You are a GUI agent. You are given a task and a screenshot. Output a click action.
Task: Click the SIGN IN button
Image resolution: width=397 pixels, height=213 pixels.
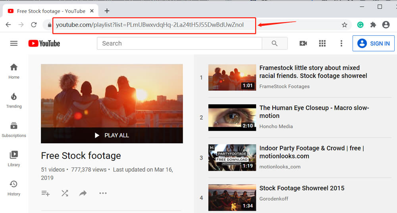pos(374,44)
